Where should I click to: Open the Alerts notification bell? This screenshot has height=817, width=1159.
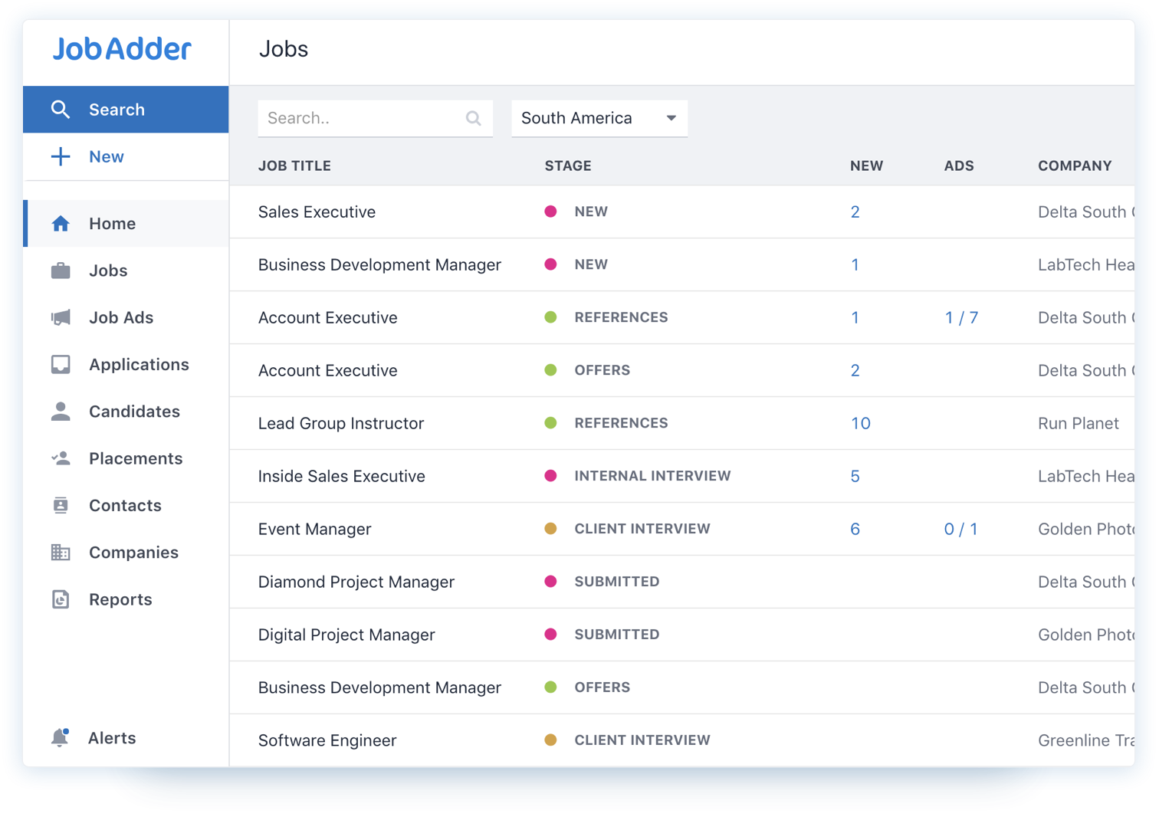(x=61, y=737)
